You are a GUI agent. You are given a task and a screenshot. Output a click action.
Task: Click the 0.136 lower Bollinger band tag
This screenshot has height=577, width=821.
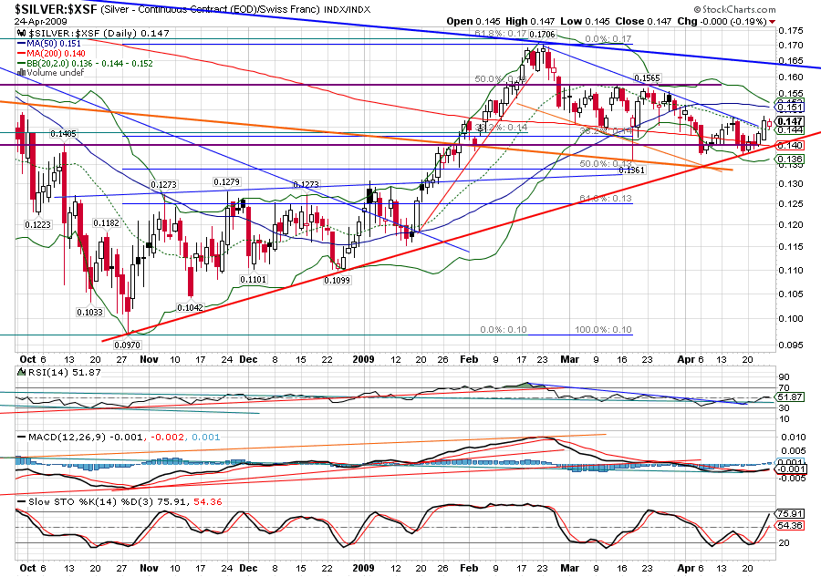pyautogui.click(x=790, y=160)
